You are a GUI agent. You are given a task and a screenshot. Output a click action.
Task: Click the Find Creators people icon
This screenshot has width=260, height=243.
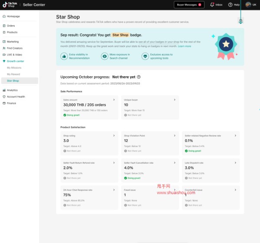4,48
